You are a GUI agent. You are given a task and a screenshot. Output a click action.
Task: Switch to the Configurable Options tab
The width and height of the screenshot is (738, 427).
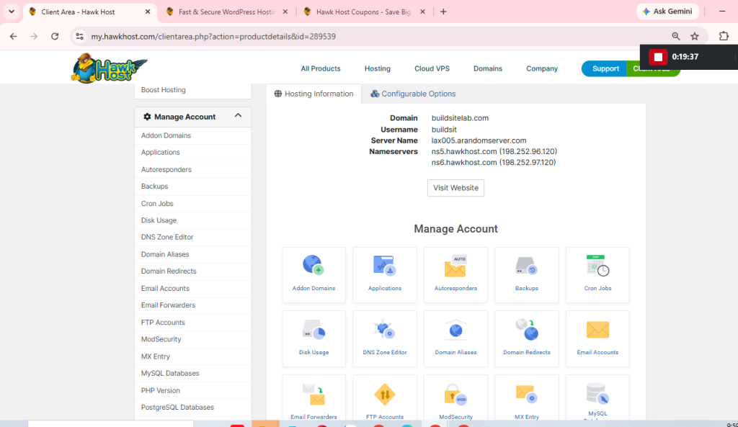click(x=413, y=94)
